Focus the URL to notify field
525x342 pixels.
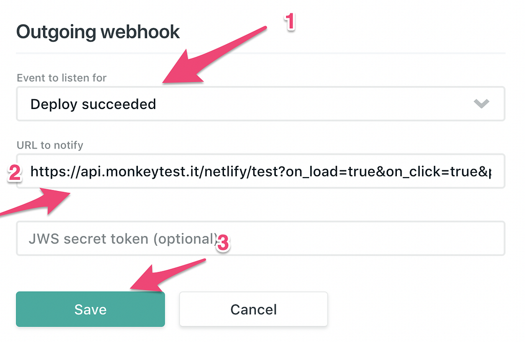(260, 171)
